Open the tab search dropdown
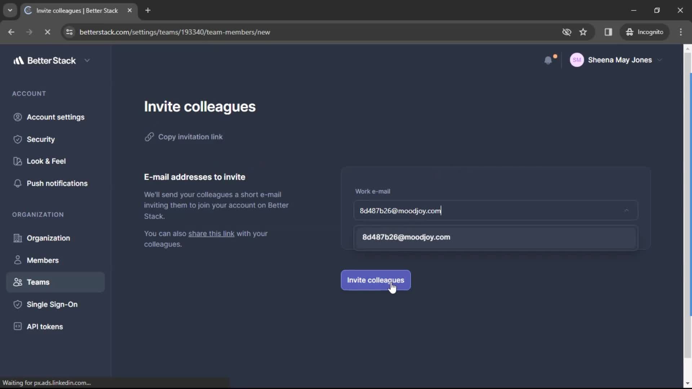The image size is (692, 389). pos(10,10)
